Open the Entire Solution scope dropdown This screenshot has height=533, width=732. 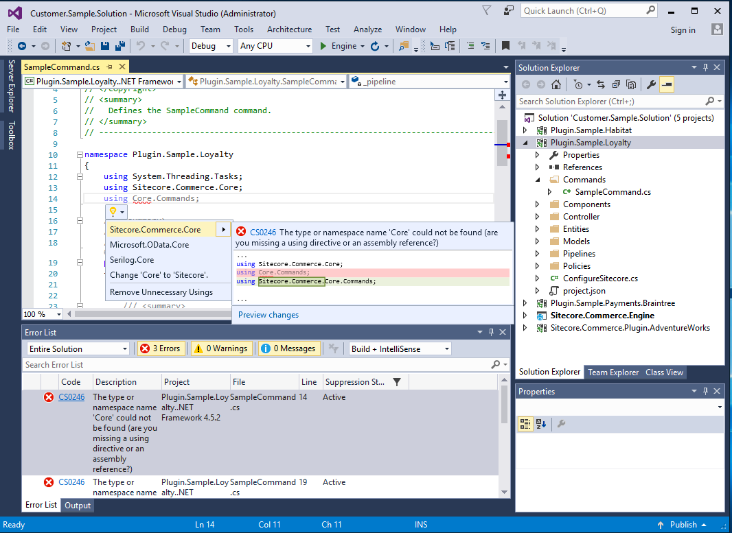click(x=78, y=348)
